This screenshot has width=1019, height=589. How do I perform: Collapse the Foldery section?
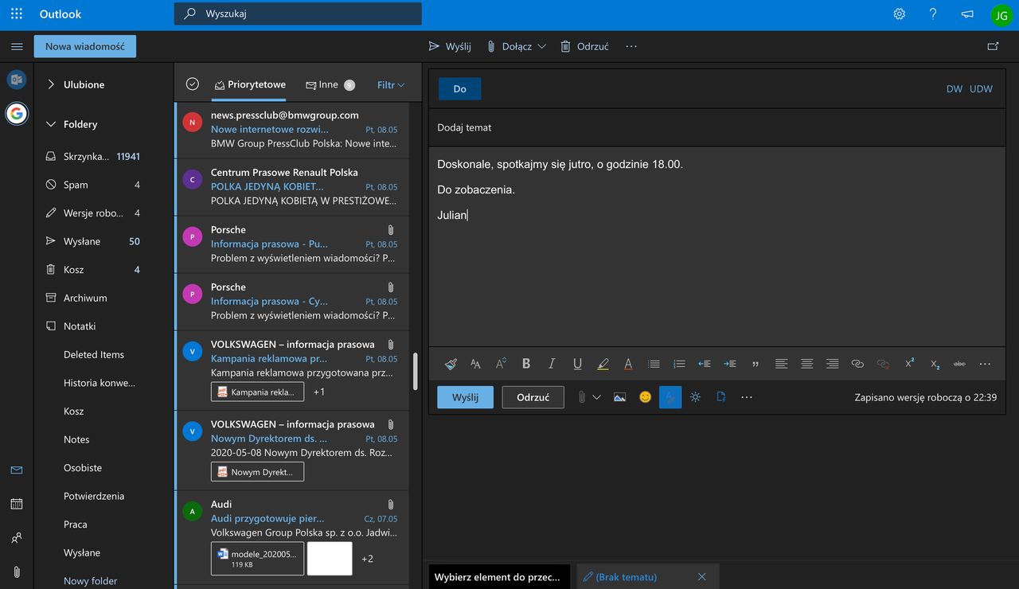pos(51,124)
